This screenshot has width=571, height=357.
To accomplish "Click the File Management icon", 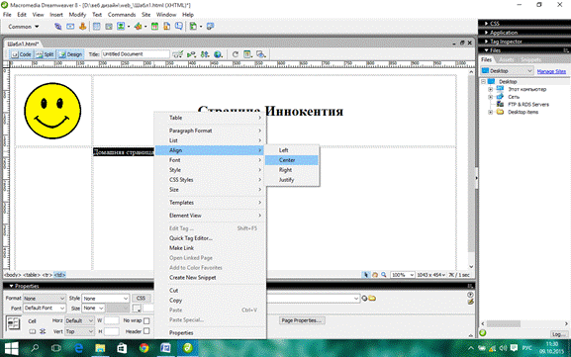I will click(205, 54).
